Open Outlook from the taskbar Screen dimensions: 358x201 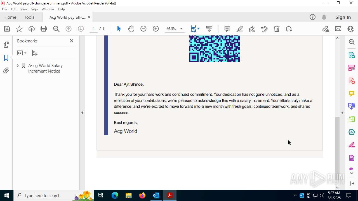(x=156, y=195)
